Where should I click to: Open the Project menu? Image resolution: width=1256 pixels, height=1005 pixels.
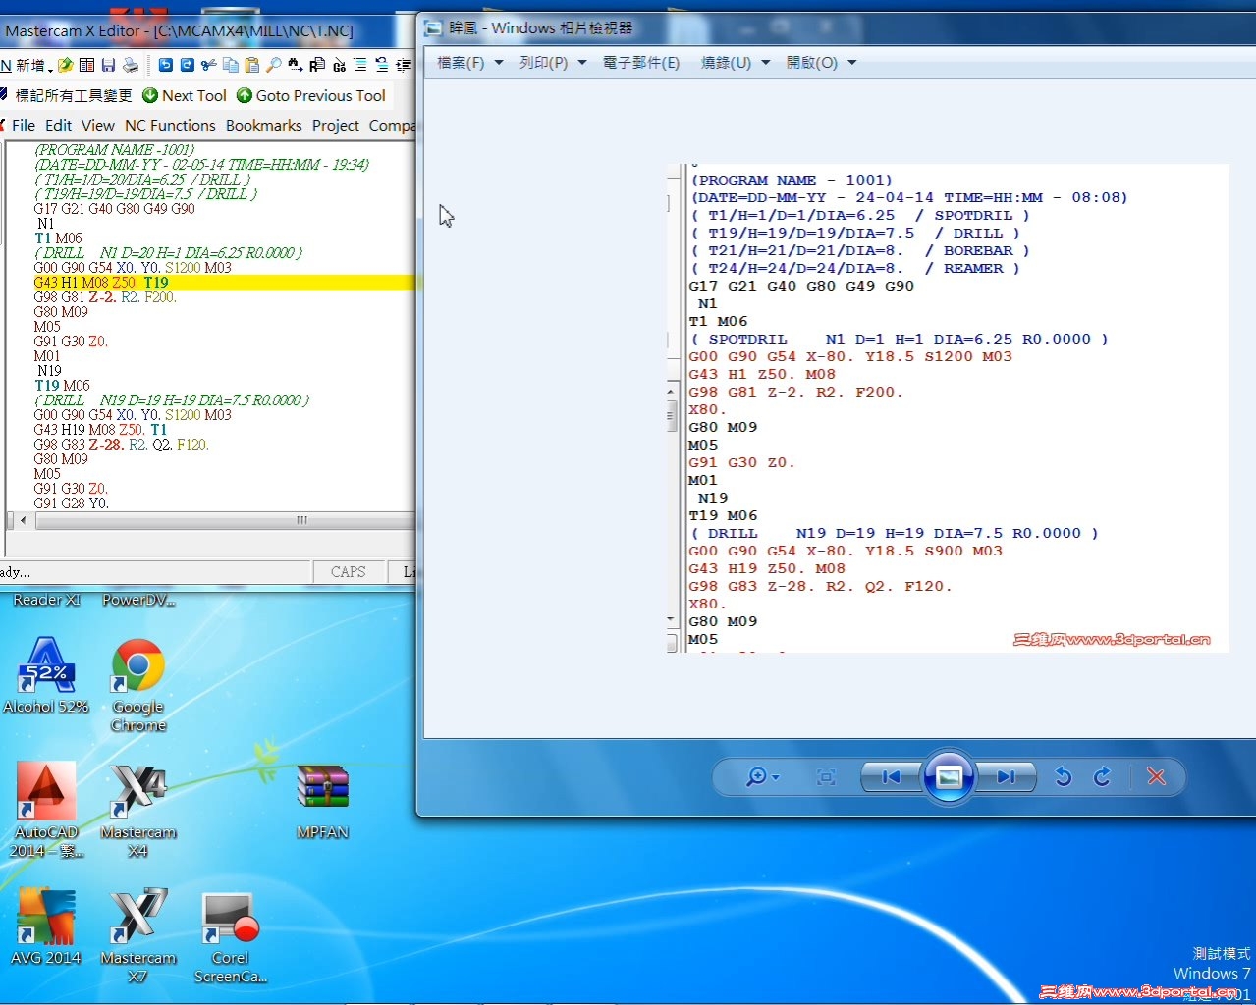(336, 125)
